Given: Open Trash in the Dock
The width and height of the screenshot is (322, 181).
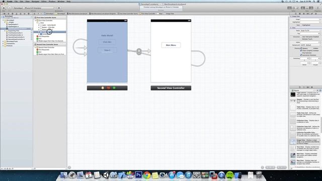Looking at the screenshot, I should pos(259,175).
